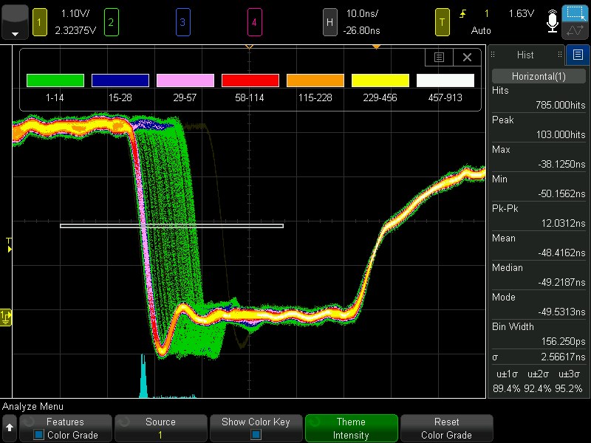Click the red 58-114 color swatch

coord(250,80)
